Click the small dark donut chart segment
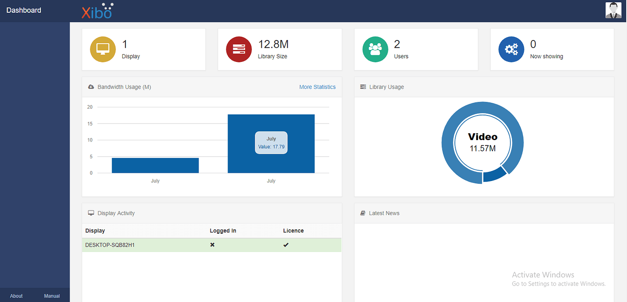 (494, 175)
